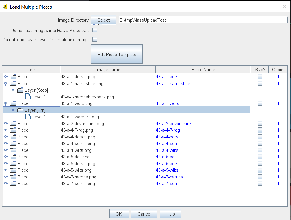Image resolution: width=291 pixels, height=220 pixels.
Task: Click the 43-a-4-7-rdg piece name
Action: click(168, 130)
